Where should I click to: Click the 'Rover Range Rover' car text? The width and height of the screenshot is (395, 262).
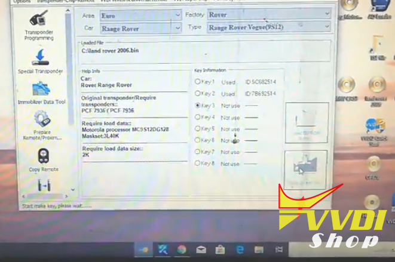106,85
